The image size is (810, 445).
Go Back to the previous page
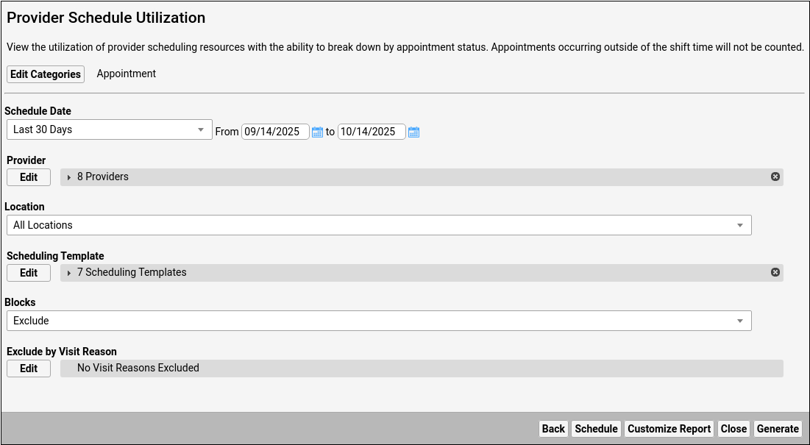coord(553,429)
